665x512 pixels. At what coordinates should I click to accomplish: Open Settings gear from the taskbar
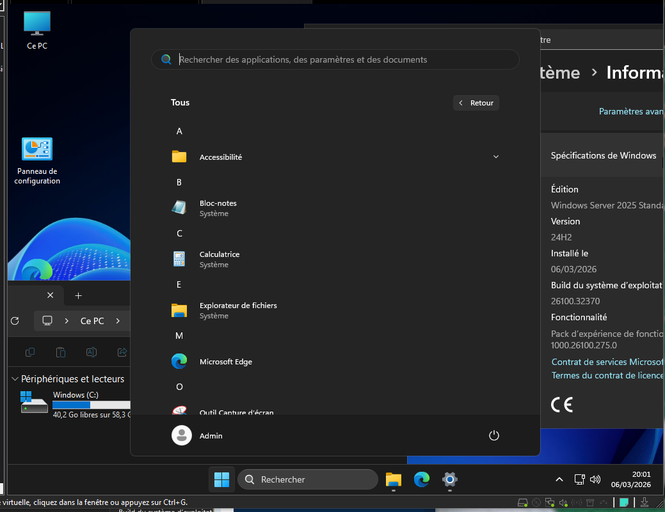click(x=450, y=479)
